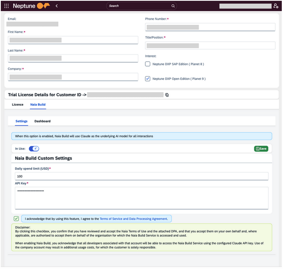Save the Naia Build settings

[261, 149]
